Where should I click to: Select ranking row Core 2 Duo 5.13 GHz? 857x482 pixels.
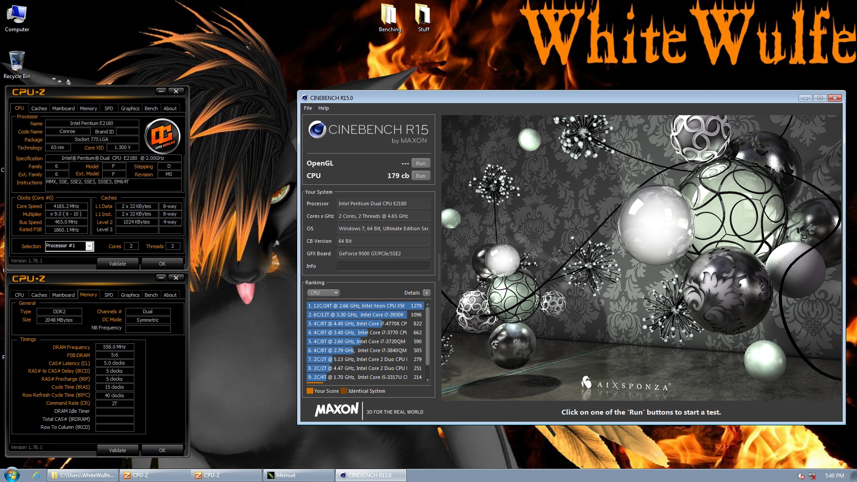tap(365, 359)
